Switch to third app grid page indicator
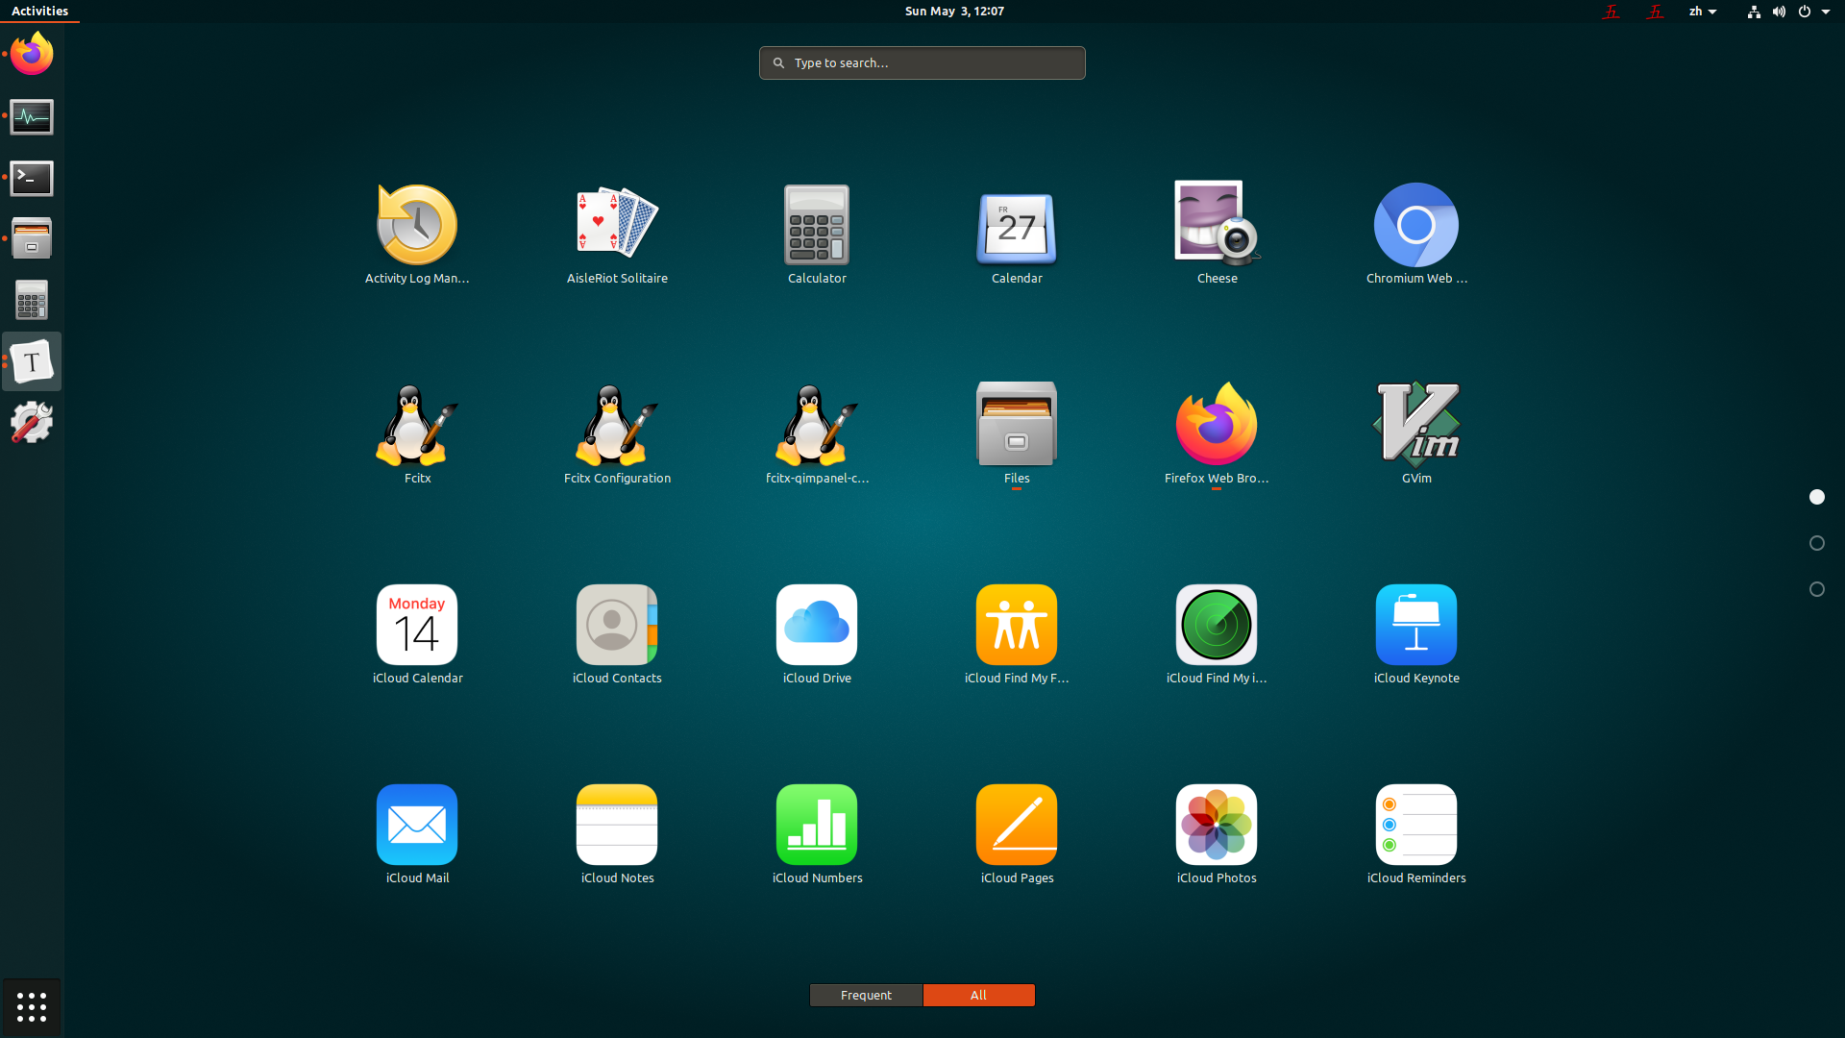This screenshot has height=1038, width=1845. tap(1816, 589)
